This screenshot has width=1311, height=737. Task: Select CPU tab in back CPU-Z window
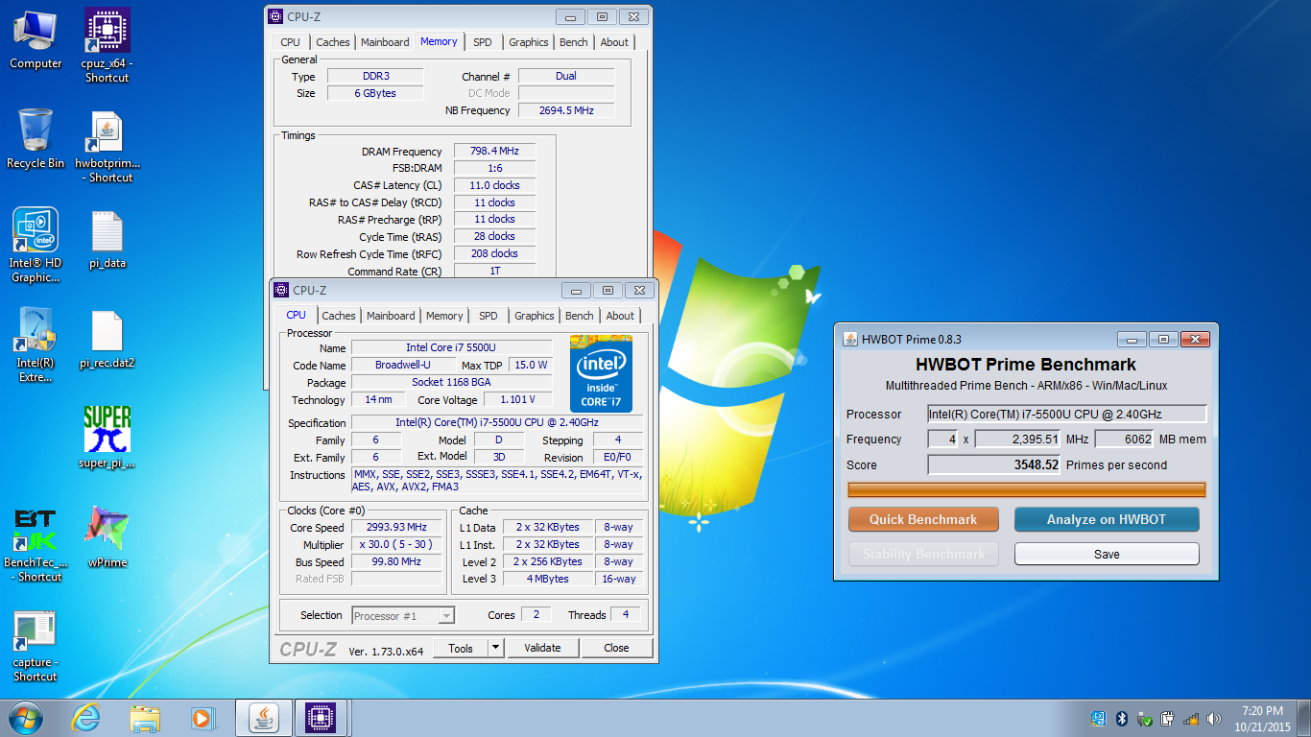tap(290, 42)
